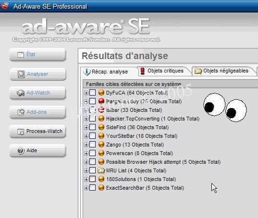
Task: Open the Aide help section
Action: 37,151
